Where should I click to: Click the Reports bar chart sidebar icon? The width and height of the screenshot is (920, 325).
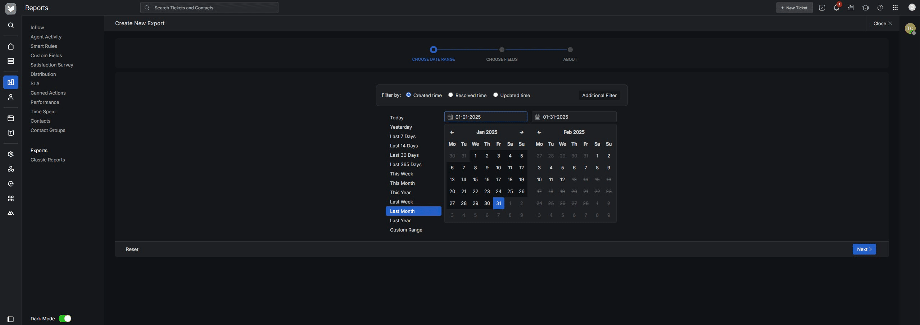pyautogui.click(x=11, y=82)
